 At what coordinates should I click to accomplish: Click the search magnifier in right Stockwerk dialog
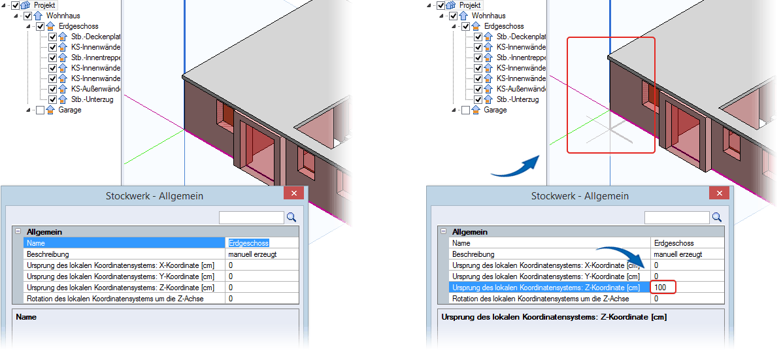717,217
